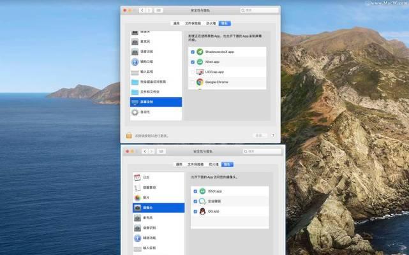Screen dimensions: 409x255
Task: Switch to General tab in Screen Recording window
Action: pyautogui.click(x=177, y=23)
